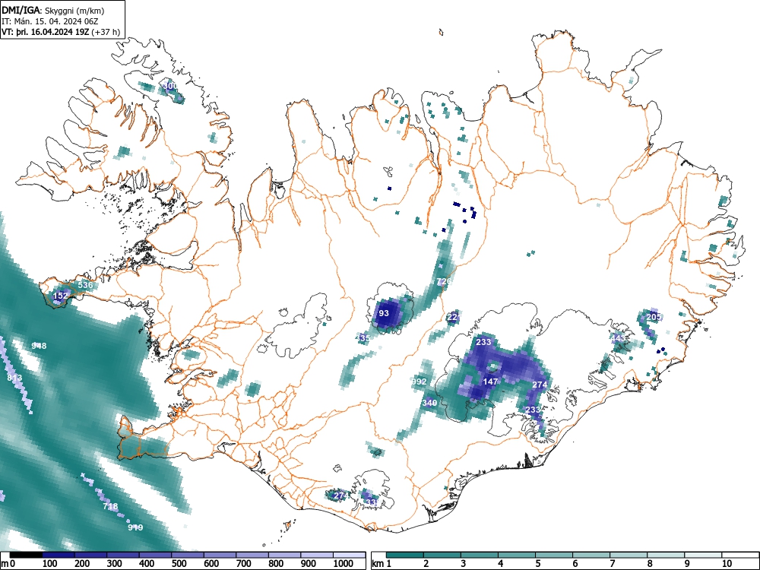
Task: Click the 10 label on the km scale
Action: pyautogui.click(x=727, y=564)
